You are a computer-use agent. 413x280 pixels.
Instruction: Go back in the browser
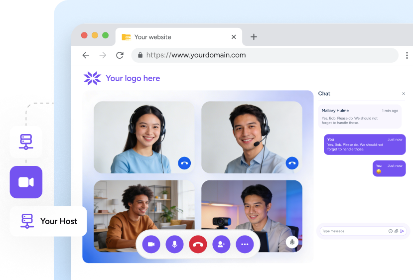(x=86, y=55)
